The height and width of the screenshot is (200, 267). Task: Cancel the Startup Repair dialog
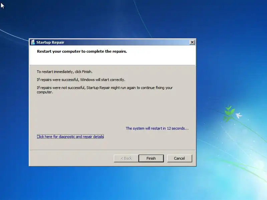[x=180, y=158]
